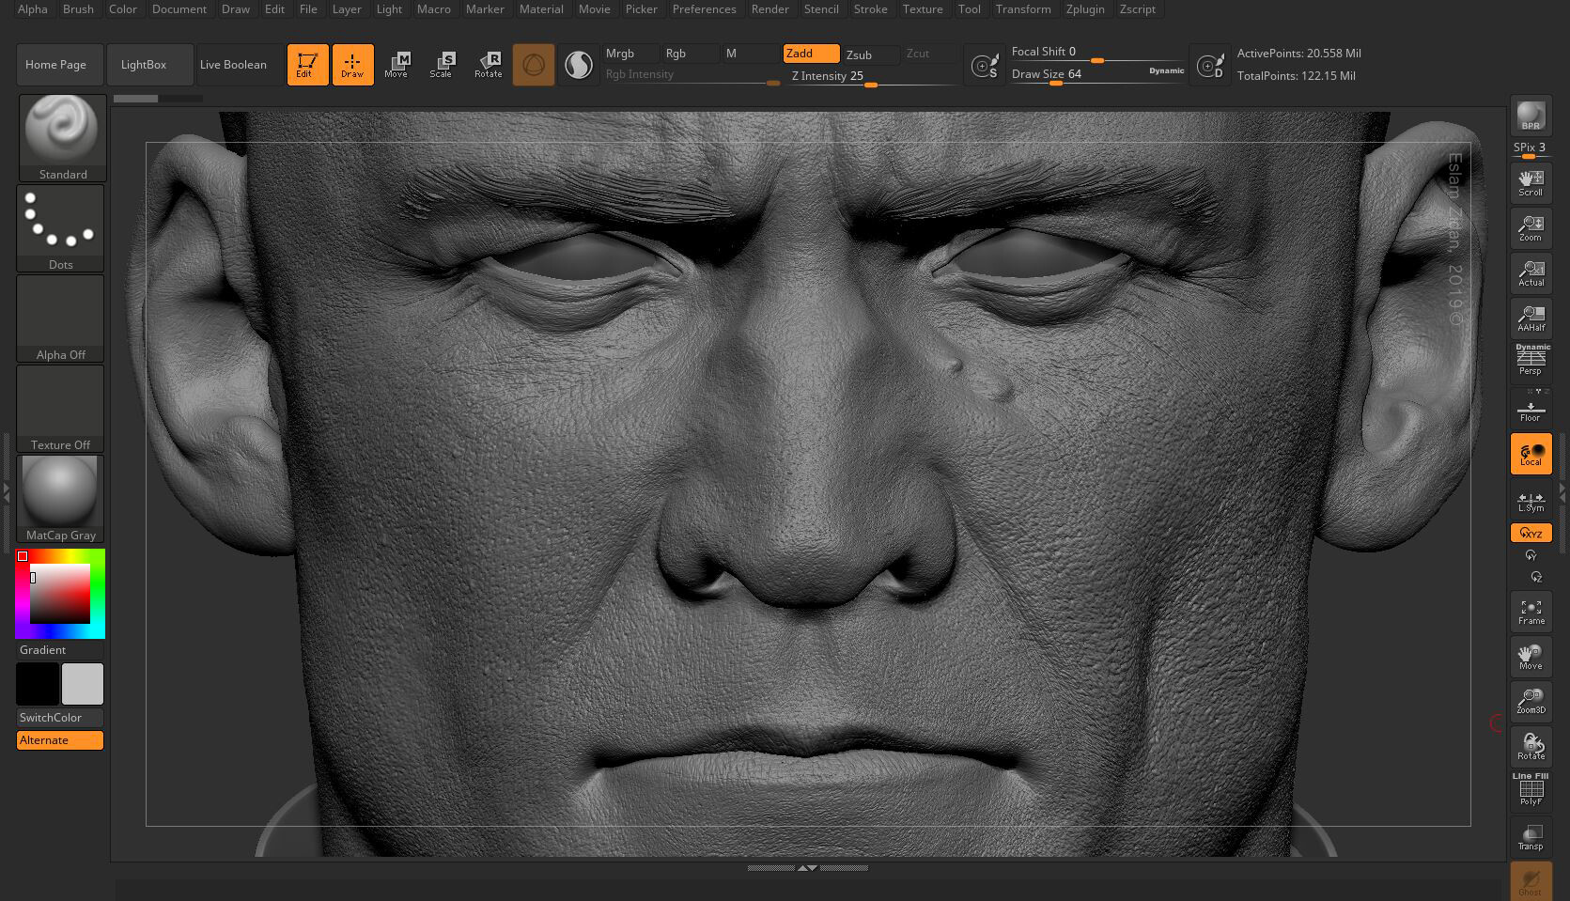Render with the BPR button

[x=1531, y=116]
